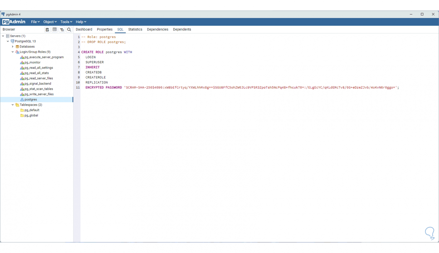Click the Servers group icon
Viewport: 439px width, 253px height.
(8, 36)
